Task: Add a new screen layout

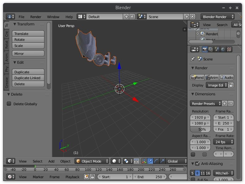Action: 126,17
